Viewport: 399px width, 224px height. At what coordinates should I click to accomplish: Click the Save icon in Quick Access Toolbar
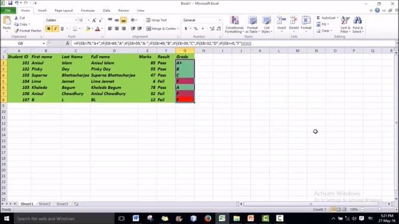click(x=10, y=3)
